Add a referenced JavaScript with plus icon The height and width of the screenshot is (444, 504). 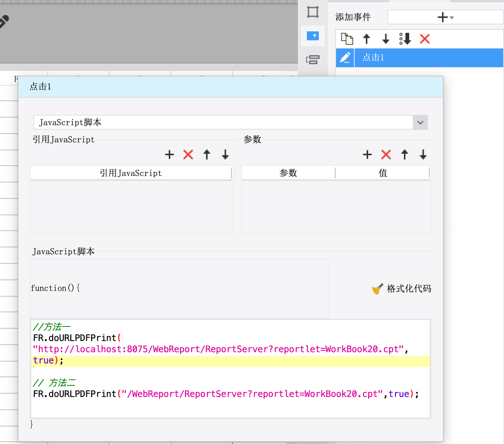(x=169, y=154)
